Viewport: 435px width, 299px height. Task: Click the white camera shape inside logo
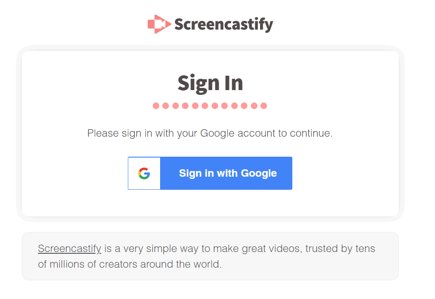pyautogui.click(x=160, y=24)
